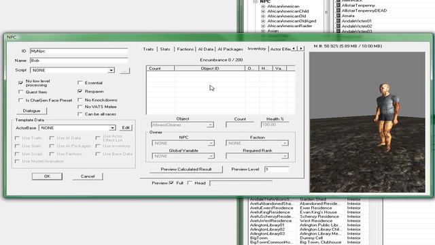Click the Cancel button
435x245 pixels.
click(88, 176)
